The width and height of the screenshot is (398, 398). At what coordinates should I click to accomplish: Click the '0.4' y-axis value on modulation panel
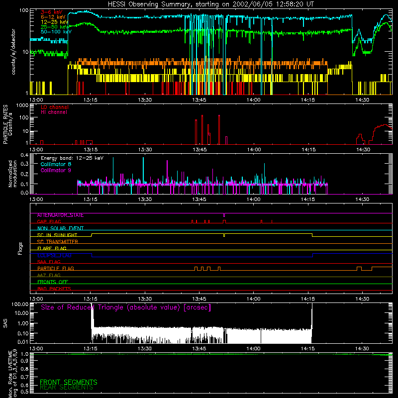[x=24, y=155]
